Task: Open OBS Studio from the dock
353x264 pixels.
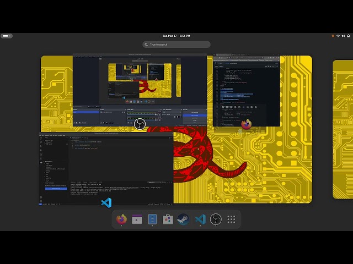Action: 216,219
